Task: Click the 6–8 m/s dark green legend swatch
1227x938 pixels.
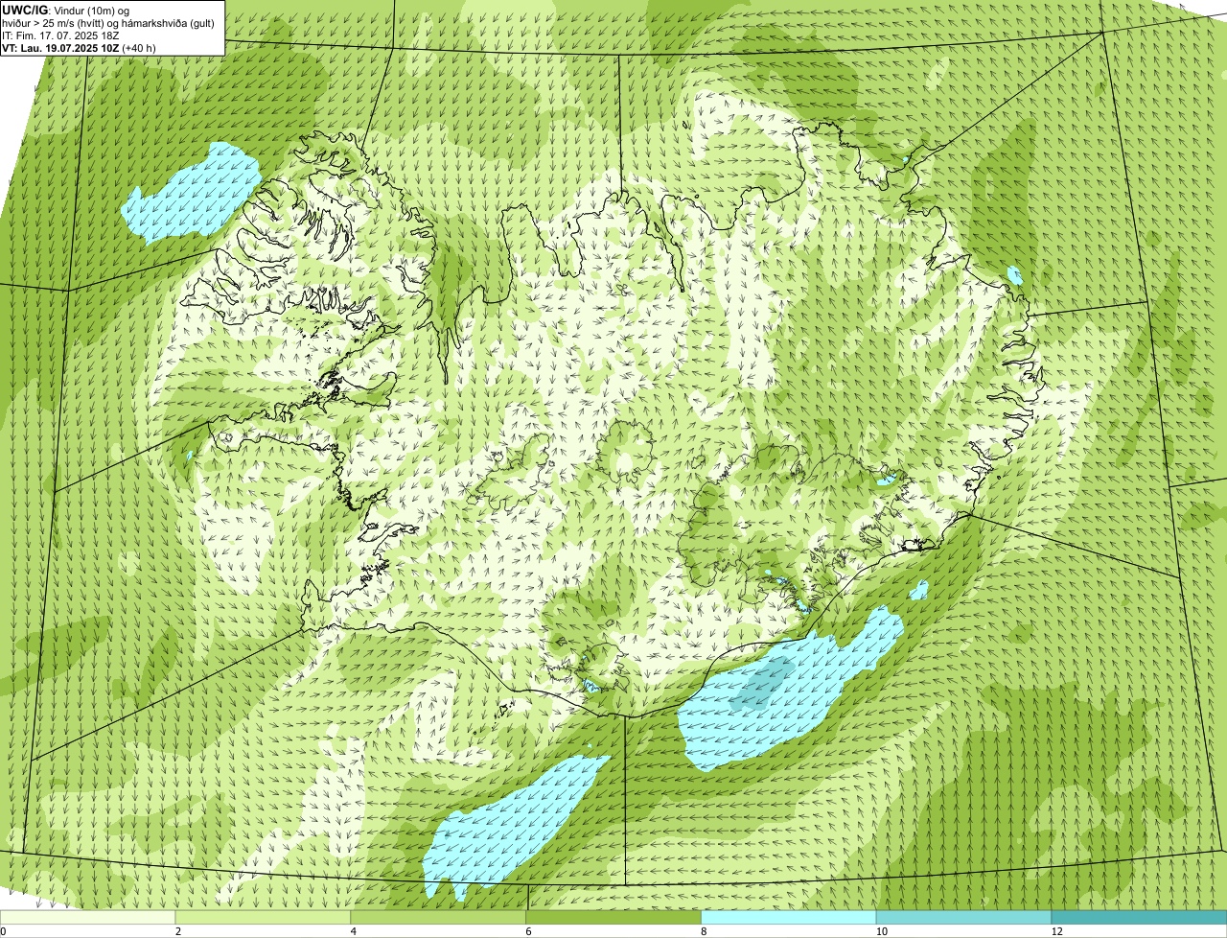Action: coord(614,917)
